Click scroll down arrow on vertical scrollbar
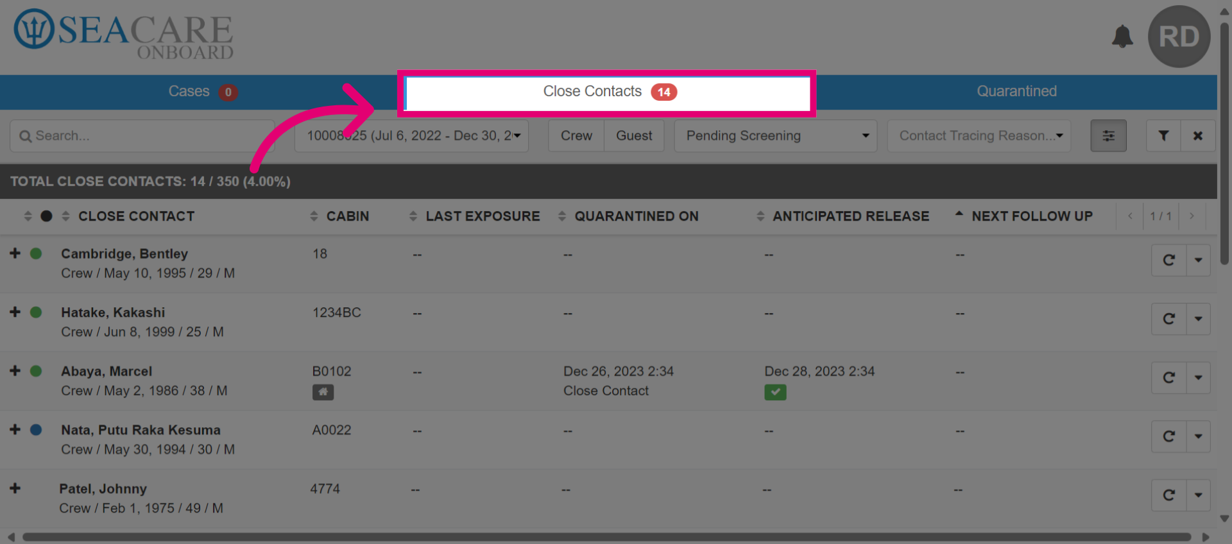Screen dimensions: 1232x544 pos(1224,518)
